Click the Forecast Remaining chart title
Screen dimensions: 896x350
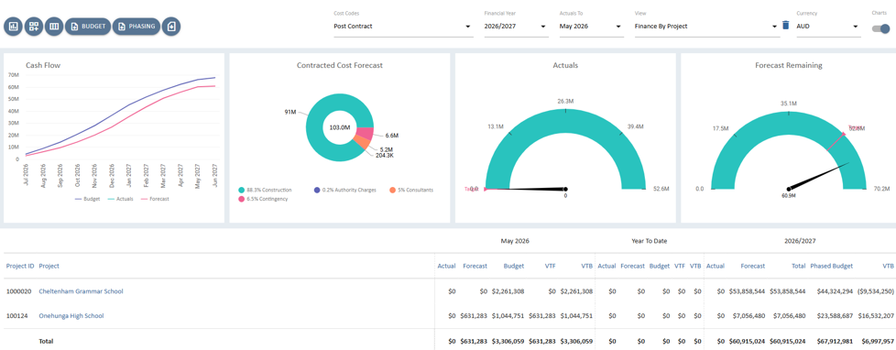tap(789, 65)
